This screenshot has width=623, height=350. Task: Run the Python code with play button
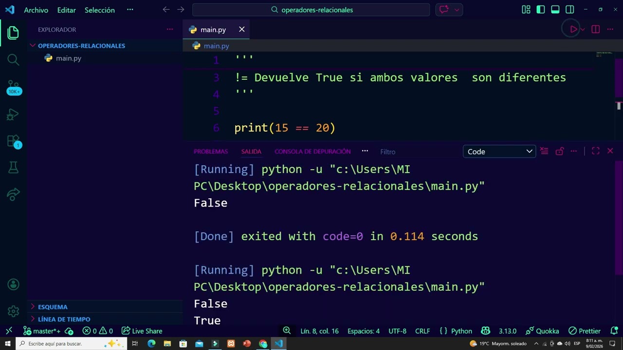tap(573, 30)
